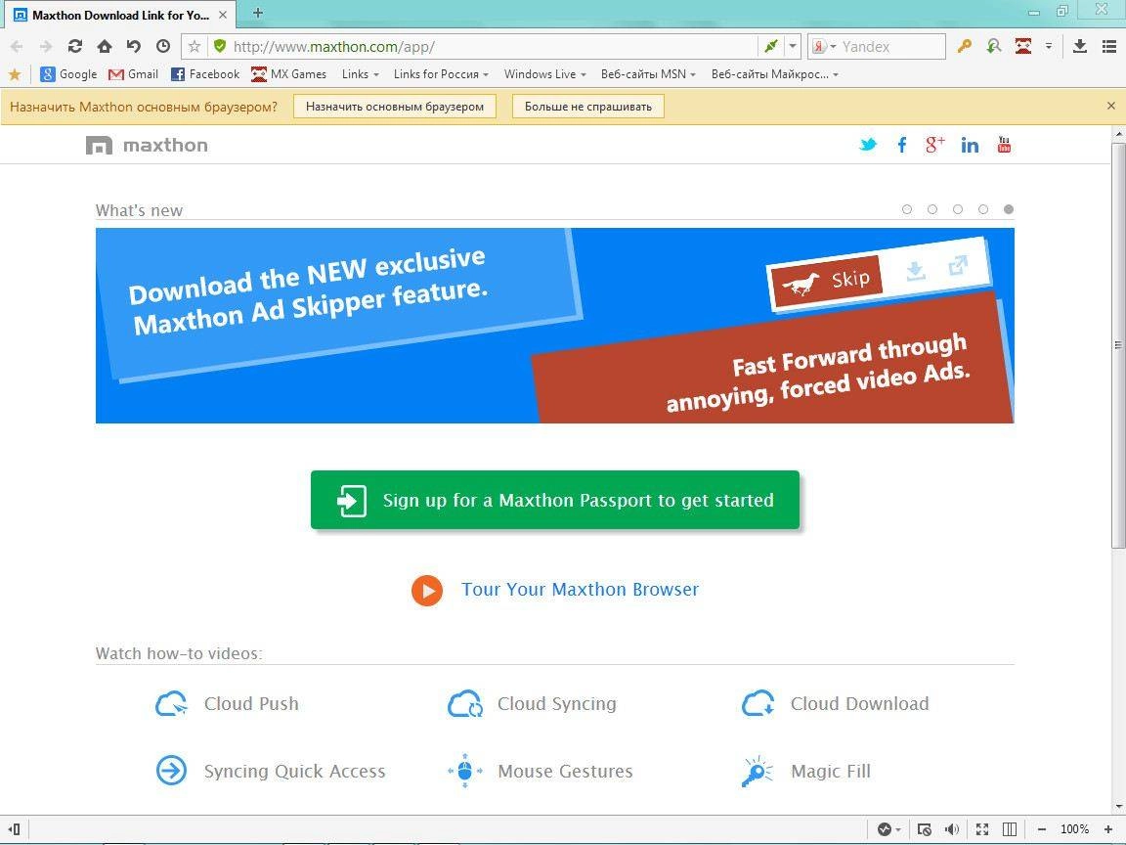
Task: Select the fifth What's new slide dot
Action: 1009,209
